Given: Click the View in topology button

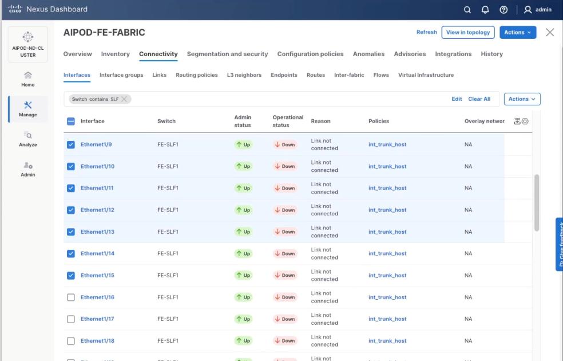Looking at the screenshot, I should tap(467, 32).
